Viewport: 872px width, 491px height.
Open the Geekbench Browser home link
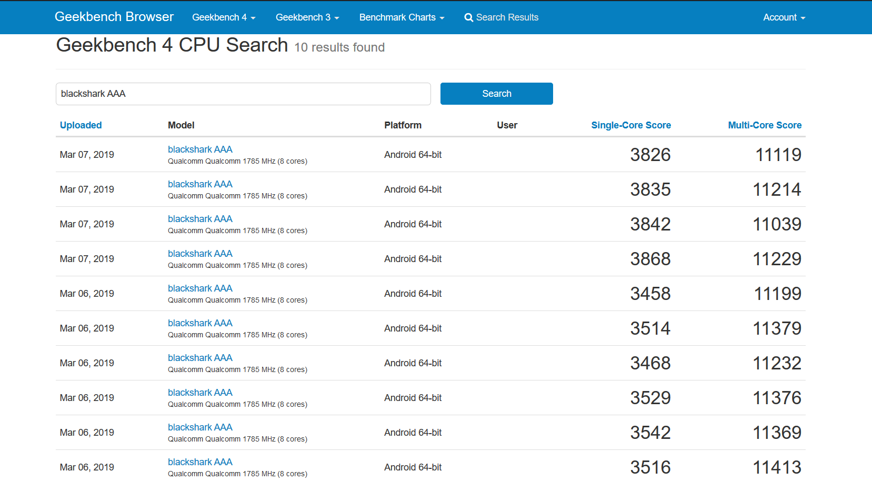tap(114, 17)
